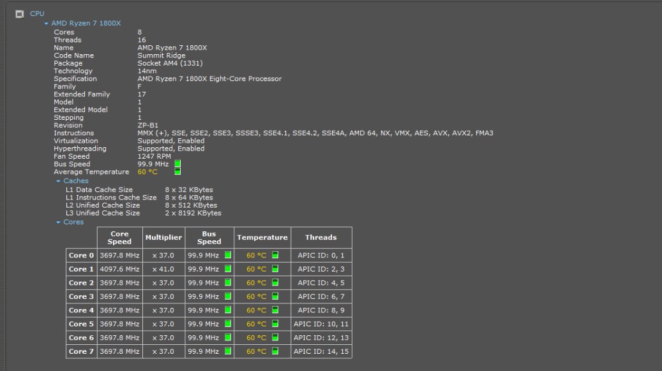Click Core 4 bus speed graph icon
662x371 pixels.
[228, 310]
